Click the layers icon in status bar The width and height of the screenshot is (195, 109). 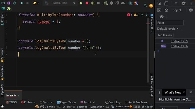2,107
